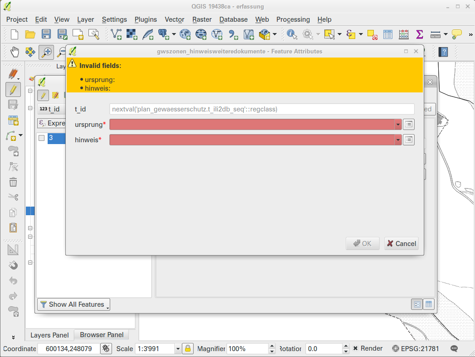Open Show All Features filter menu
This screenshot has width=475, height=357.
point(73,304)
